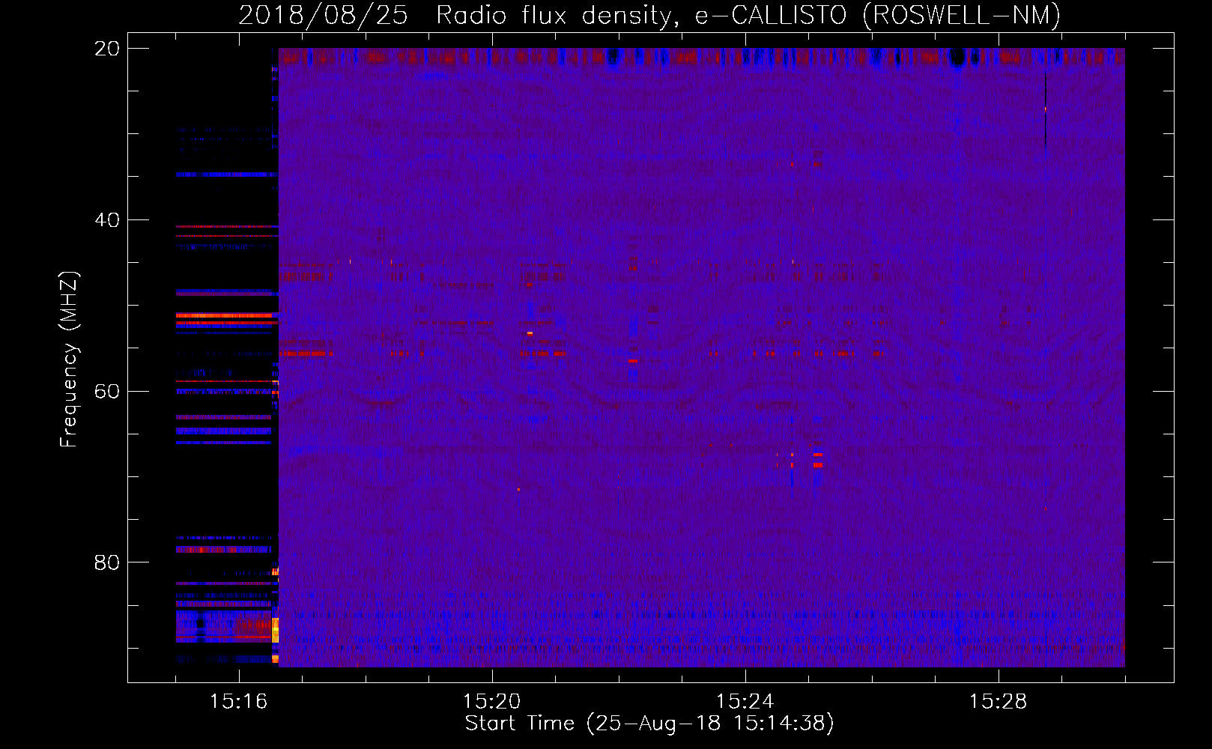
Task: Select the 60 MHz frequency tick label
Action: pos(106,391)
